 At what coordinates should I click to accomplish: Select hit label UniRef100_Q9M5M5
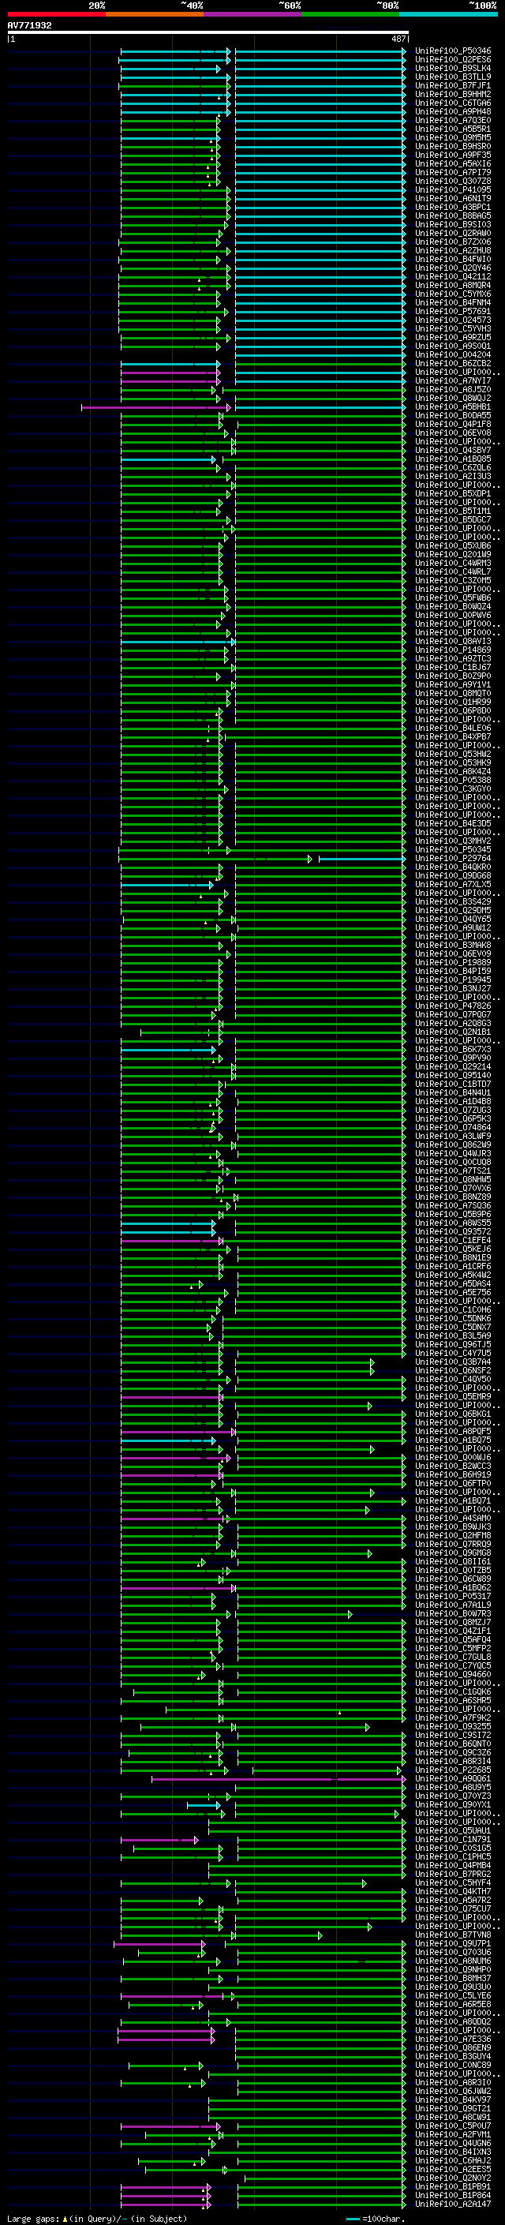453,137
